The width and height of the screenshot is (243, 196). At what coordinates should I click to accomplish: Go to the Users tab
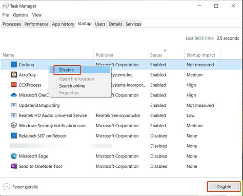(100, 24)
